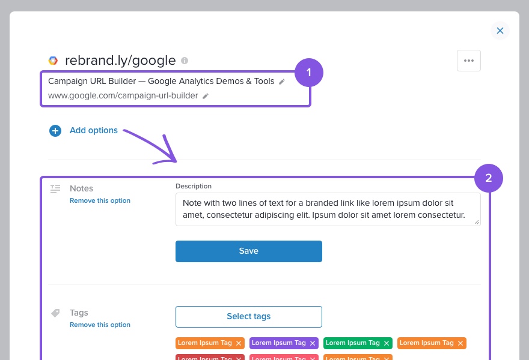Viewport: 529px width, 360px height.
Task: Click the Notes section icon
Action: tap(55, 188)
